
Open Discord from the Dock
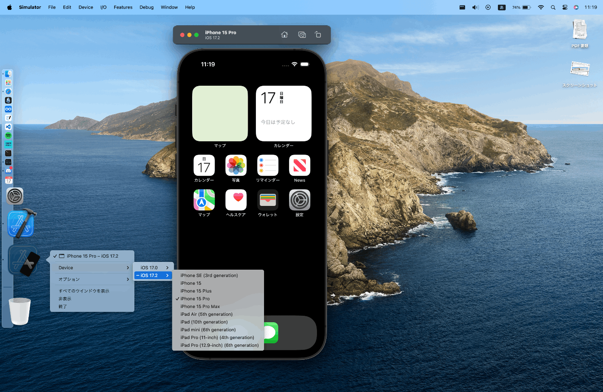tap(8, 171)
